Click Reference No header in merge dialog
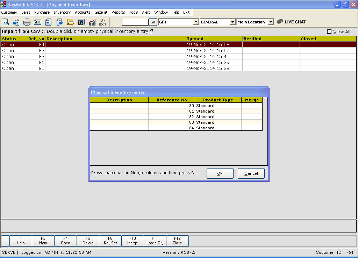358x258 pixels. click(x=172, y=100)
